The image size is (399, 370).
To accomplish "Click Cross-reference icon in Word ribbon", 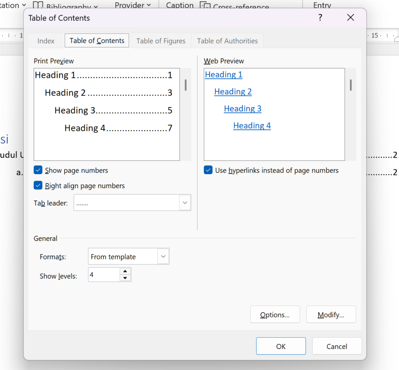I will tap(205, 5).
